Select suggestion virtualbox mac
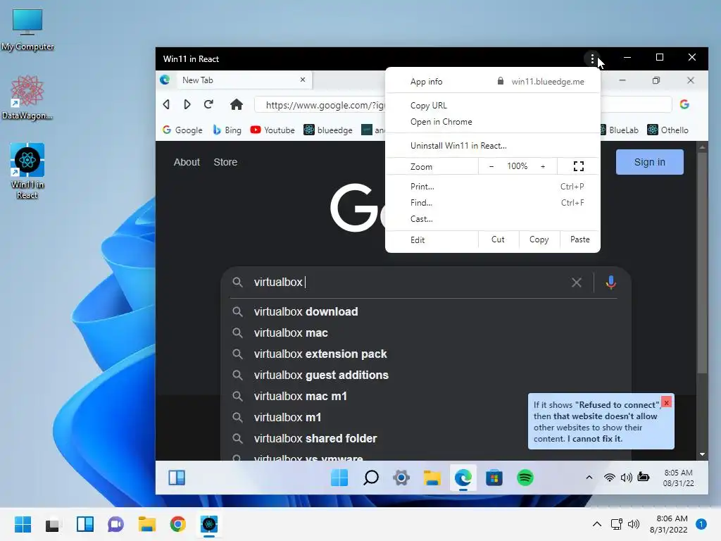 point(426,332)
